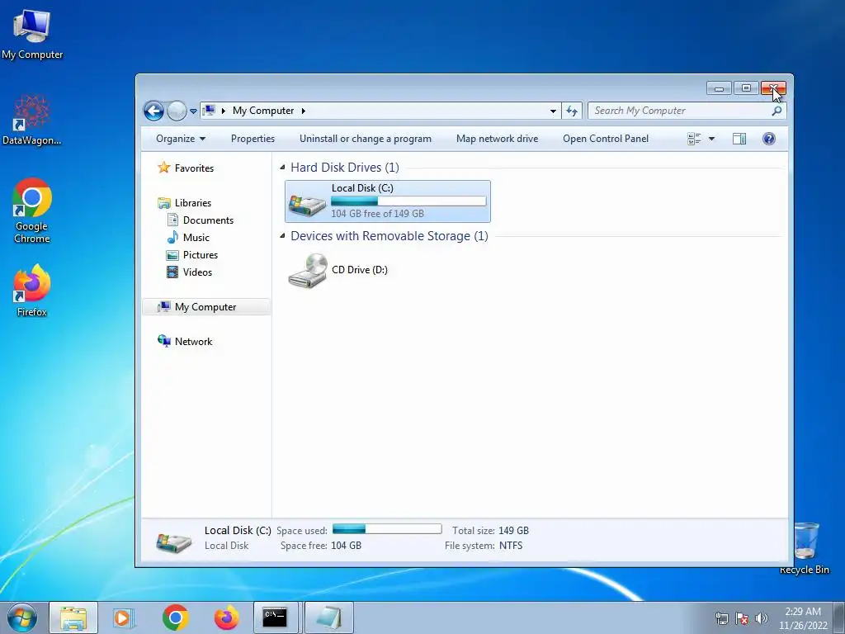The height and width of the screenshot is (634, 845).
Task: Open My Computer desktop icon
Action: 32,35
